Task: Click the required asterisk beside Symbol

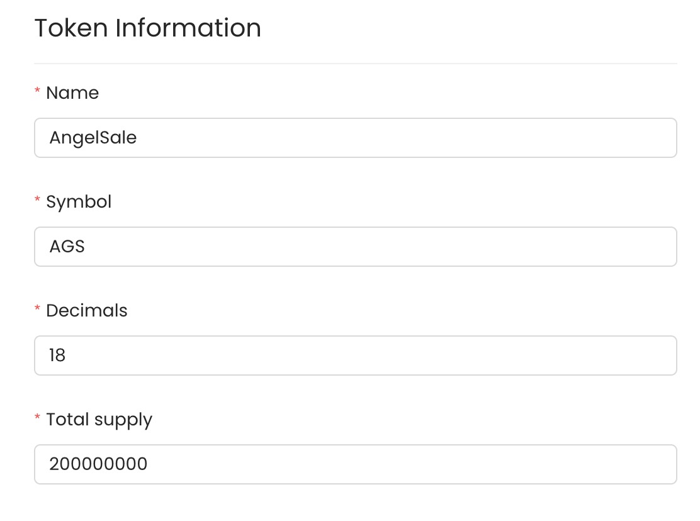Action: pos(38,199)
